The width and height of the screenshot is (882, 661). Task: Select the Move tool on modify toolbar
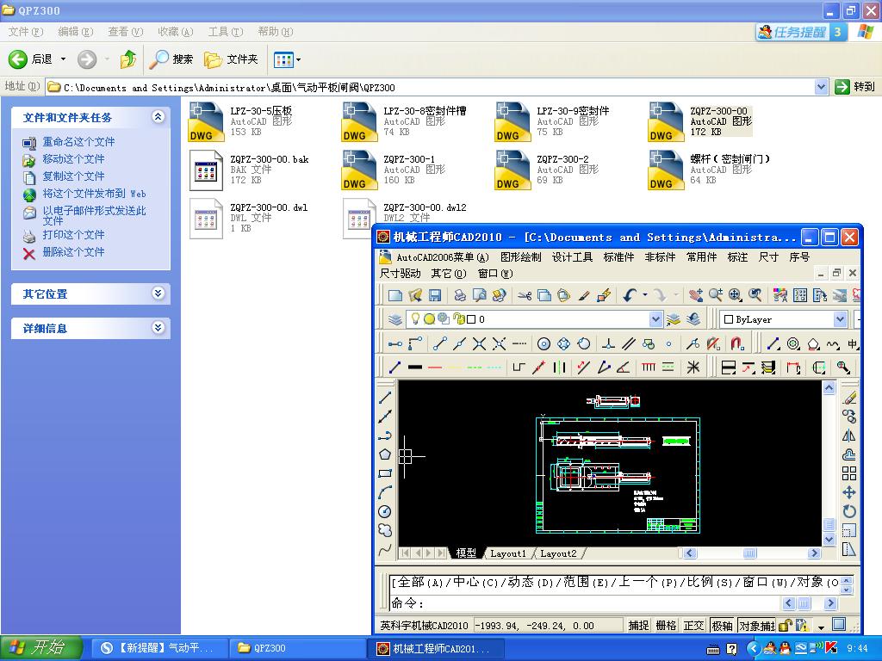pyautogui.click(x=849, y=492)
